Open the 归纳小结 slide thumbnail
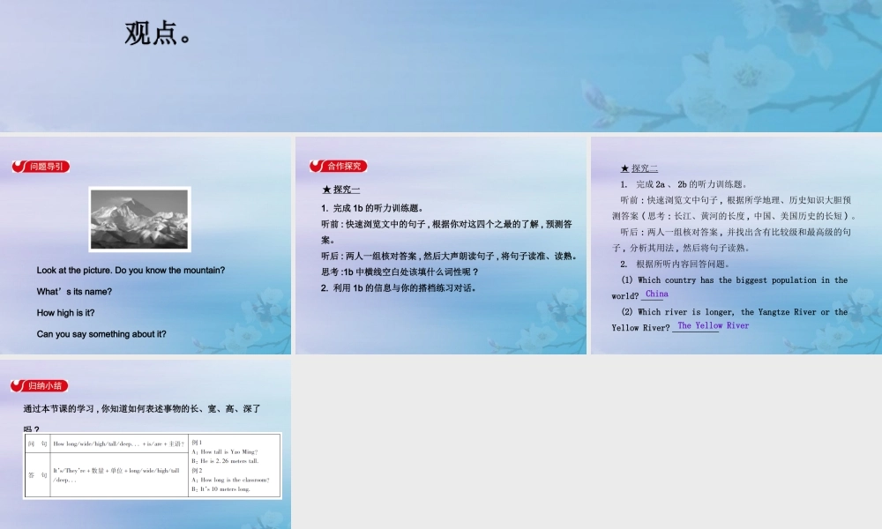882x529 pixels. pos(146,444)
